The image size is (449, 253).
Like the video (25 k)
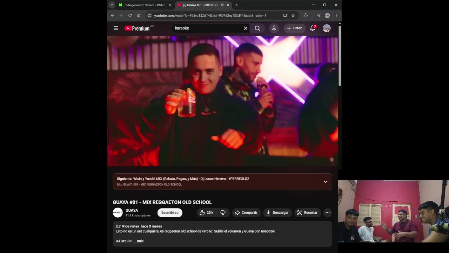[206, 213]
